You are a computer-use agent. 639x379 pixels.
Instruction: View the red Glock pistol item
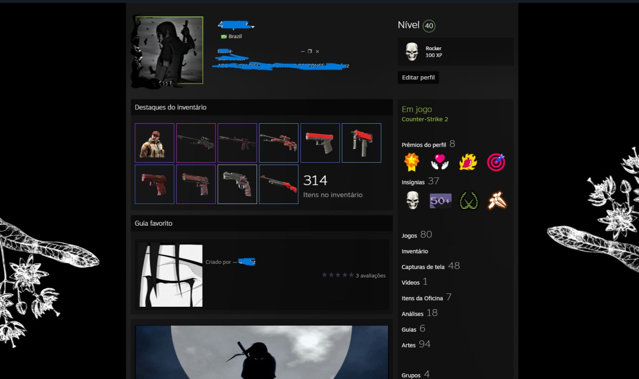coord(320,143)
